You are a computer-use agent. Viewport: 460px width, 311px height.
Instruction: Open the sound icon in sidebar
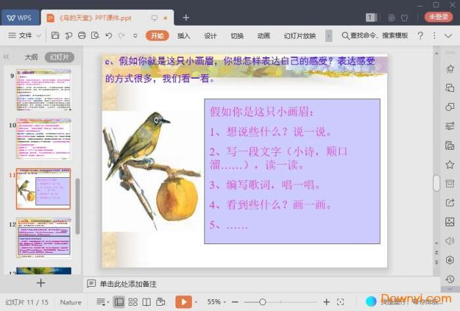(449, 241)
